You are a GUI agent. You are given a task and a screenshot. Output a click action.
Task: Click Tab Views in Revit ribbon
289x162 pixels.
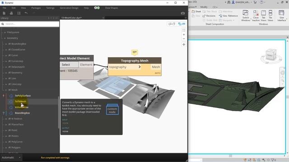tap(263, 16)
